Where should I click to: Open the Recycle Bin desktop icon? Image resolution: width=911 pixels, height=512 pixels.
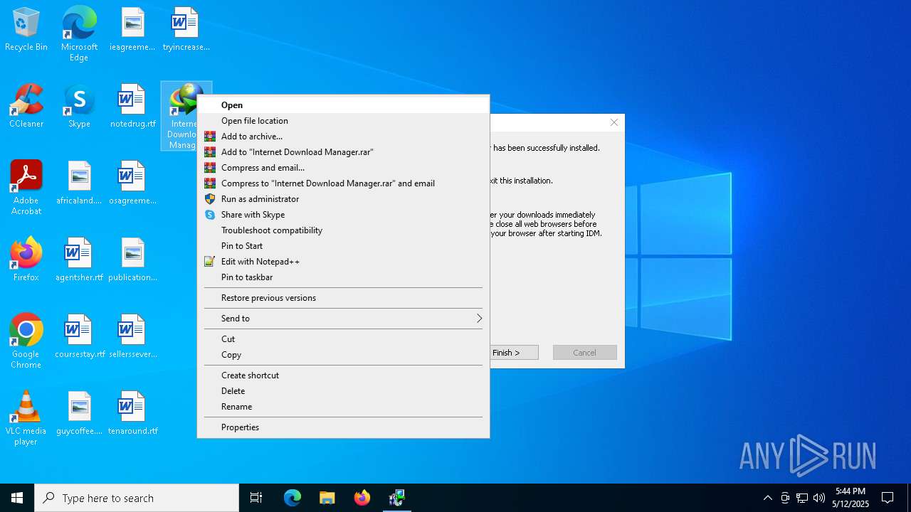pyautogui.click(x=26, y=30)
